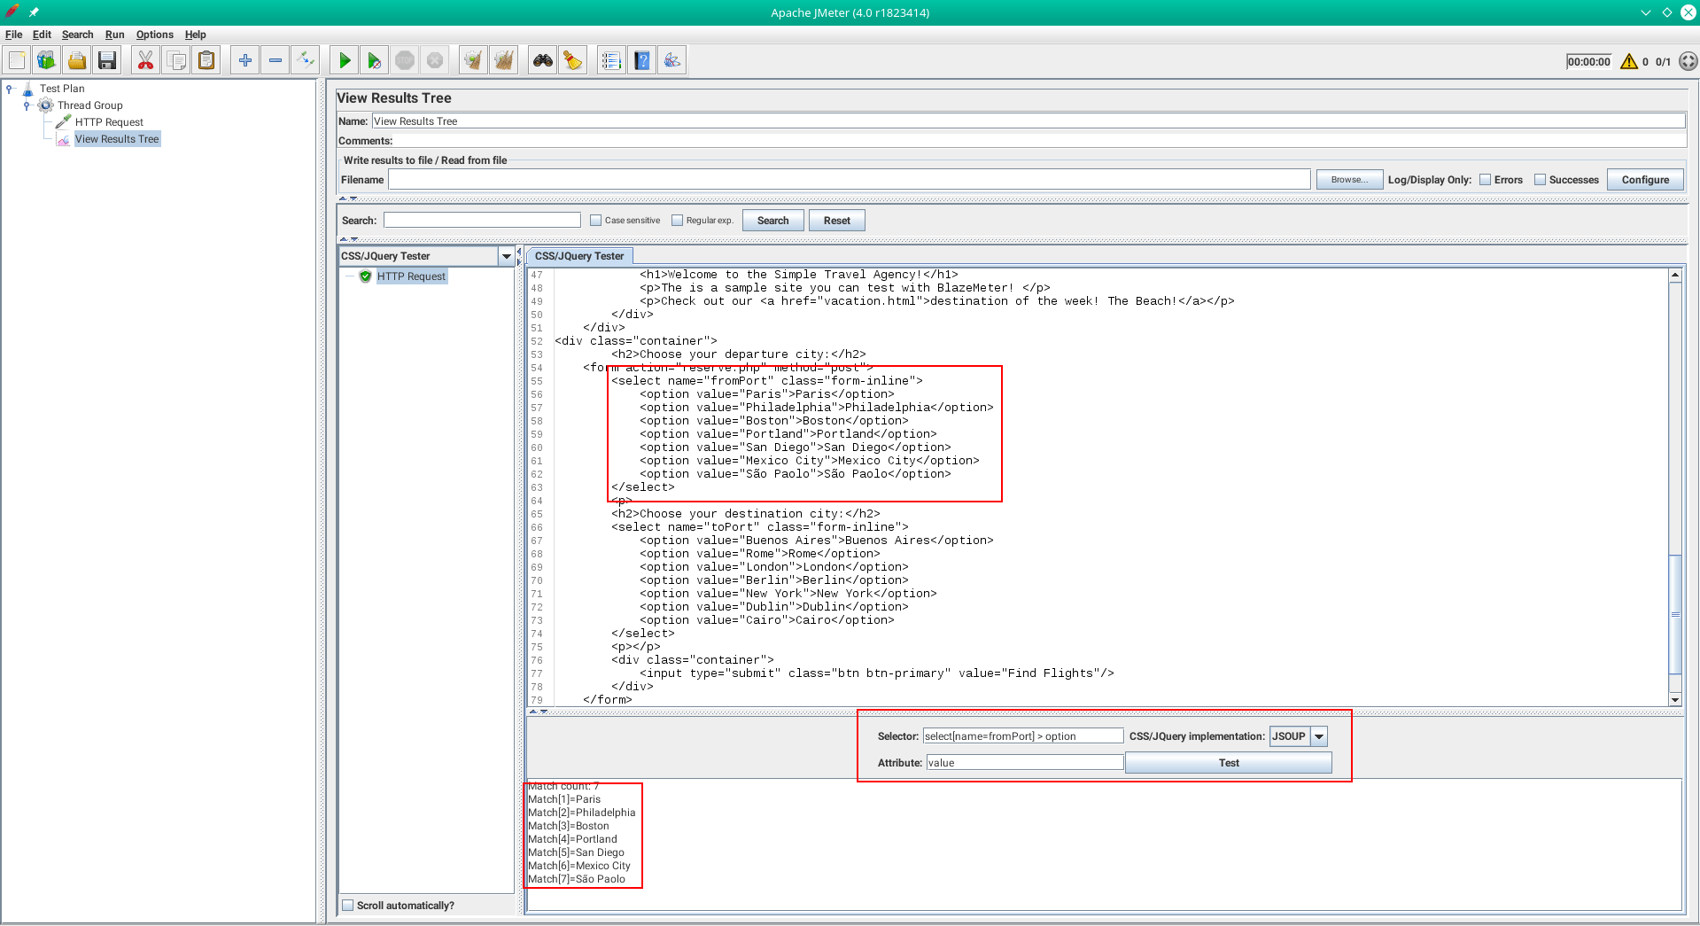Screen dimensions: 1700x926
Task: Paste with the clipboard icon
Action: (206, 60)
